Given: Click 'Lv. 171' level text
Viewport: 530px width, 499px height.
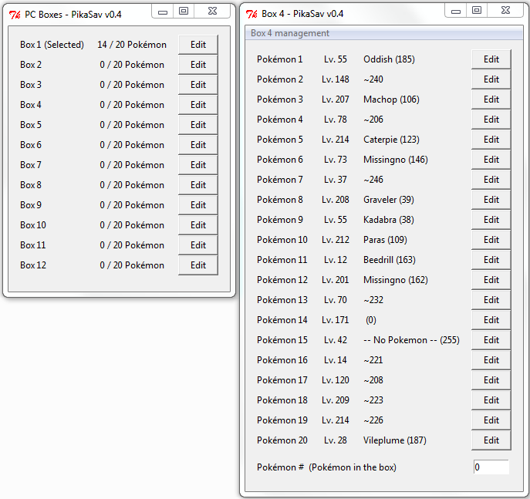Looking at the screenshot, I should click(x=336, y=320).
